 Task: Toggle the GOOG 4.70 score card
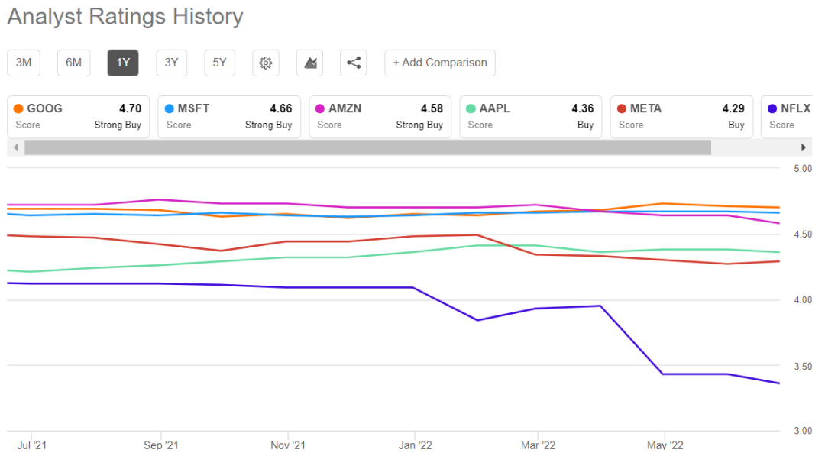coord(78,116)
